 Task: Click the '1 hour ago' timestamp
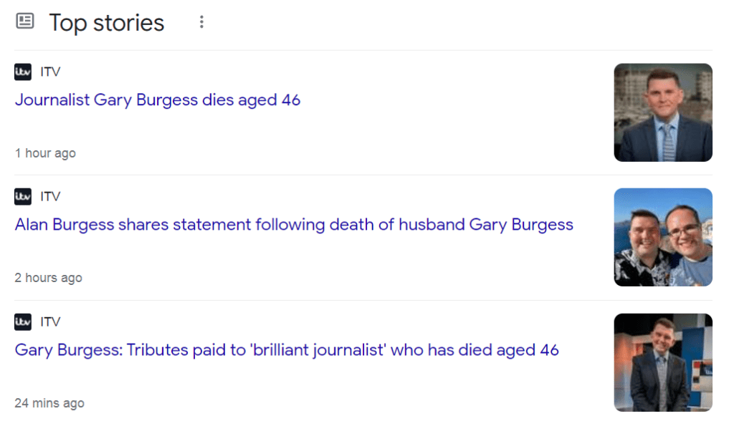[x=45, y=153]
